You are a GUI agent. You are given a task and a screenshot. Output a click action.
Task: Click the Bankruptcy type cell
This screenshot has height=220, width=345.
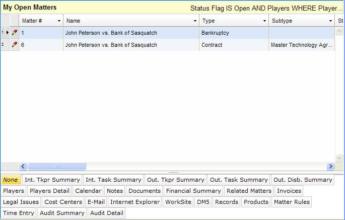click(234, 33)
